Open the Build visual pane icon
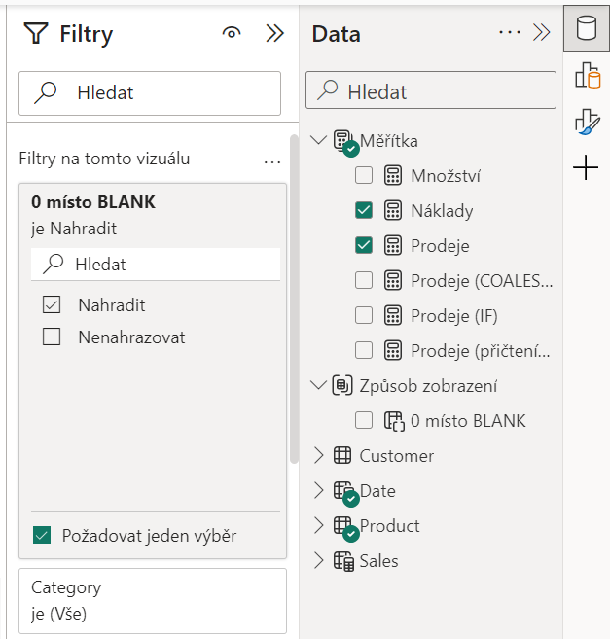The image size is (610, 639). [x=588, y=76]
